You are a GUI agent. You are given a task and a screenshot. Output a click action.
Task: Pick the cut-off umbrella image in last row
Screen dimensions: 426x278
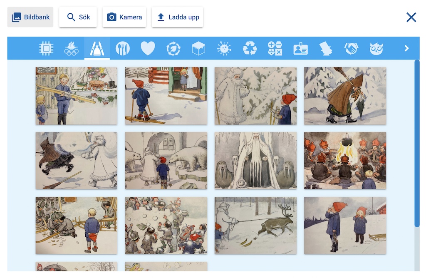click(x=77, y=267)
